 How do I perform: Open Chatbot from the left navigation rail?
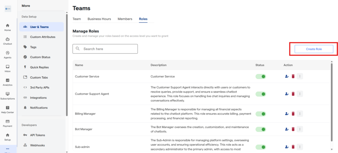tap(7, 41)
